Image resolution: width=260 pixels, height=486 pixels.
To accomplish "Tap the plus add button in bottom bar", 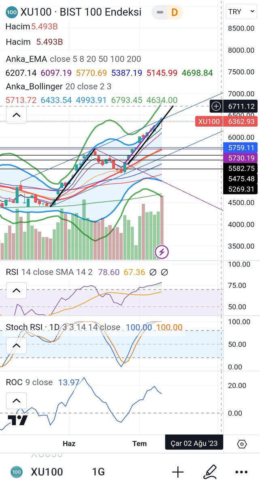I will point(178,472).
